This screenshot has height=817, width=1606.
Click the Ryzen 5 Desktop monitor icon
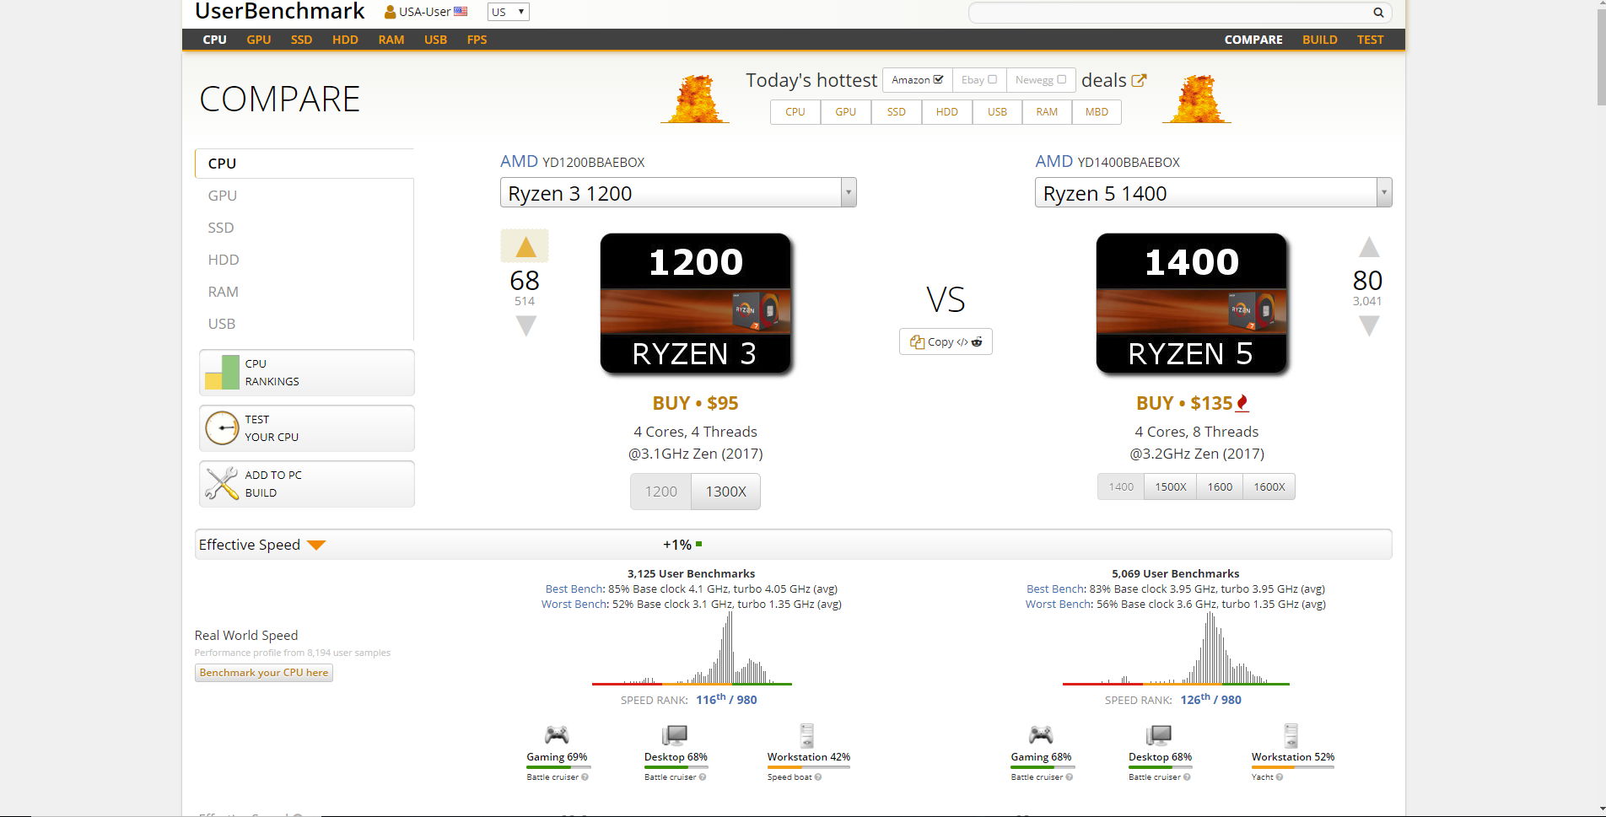pyautogui.click(x=1159, y=735)
